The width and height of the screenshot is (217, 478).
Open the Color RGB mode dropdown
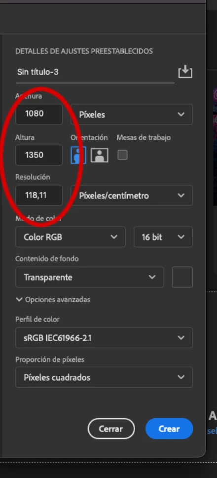tap(71, 237)
